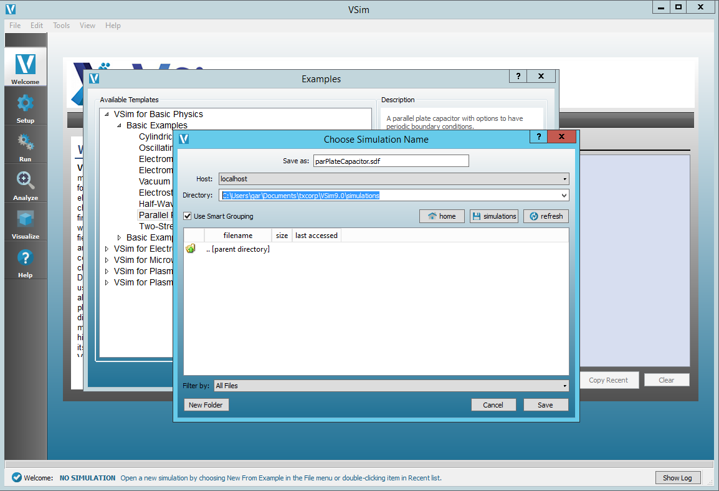Image resolution: width=719 pixels, height=491 pixels.
Task: Click the Save as filename field
Action: coord(391,161)
